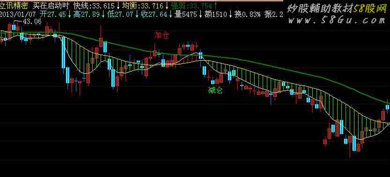
Task: Click the 2013/01/07 date label
Action: click(x=18, y=14)
